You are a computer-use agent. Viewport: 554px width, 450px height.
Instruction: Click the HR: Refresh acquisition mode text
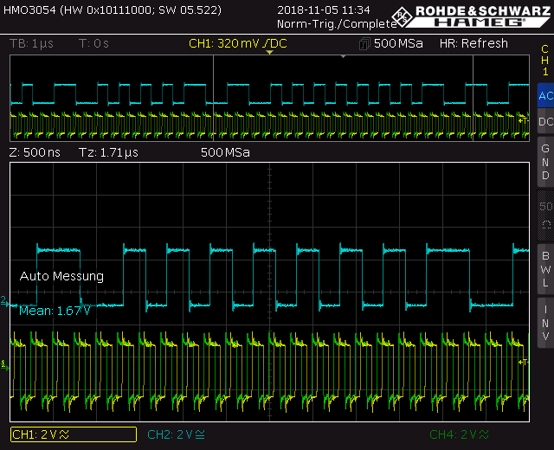point(473,43)
